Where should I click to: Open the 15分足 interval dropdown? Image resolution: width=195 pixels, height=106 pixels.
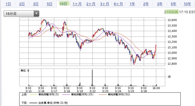tap(21, 14)
